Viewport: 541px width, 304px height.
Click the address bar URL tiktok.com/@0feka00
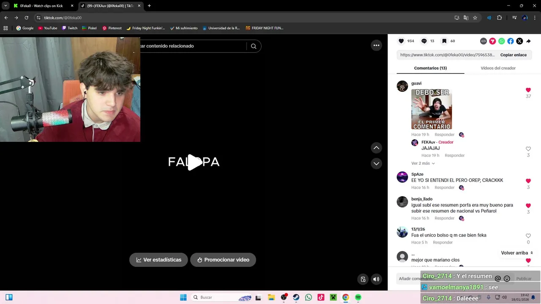[63, 18]
